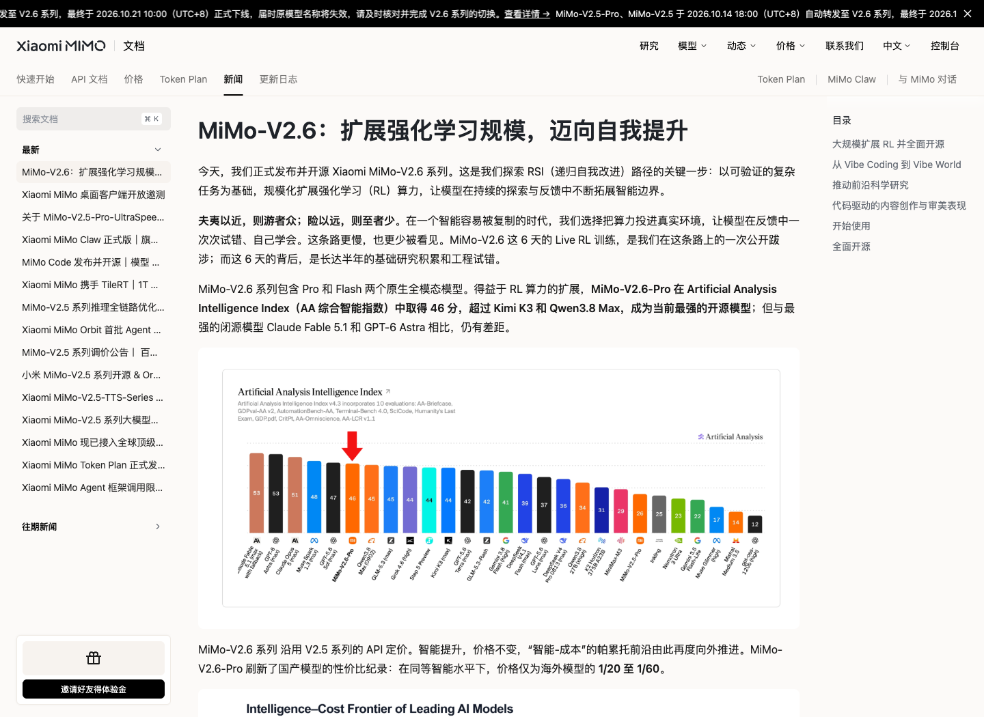Switch to the API 文档 tab
This screenshot has width=984, height=717.
click(90, 79)
